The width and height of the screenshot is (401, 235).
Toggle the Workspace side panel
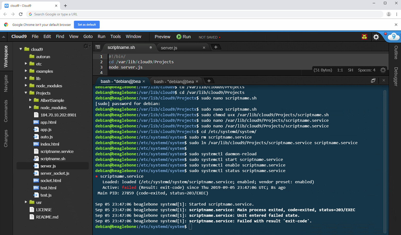click(x=6, y=56)
